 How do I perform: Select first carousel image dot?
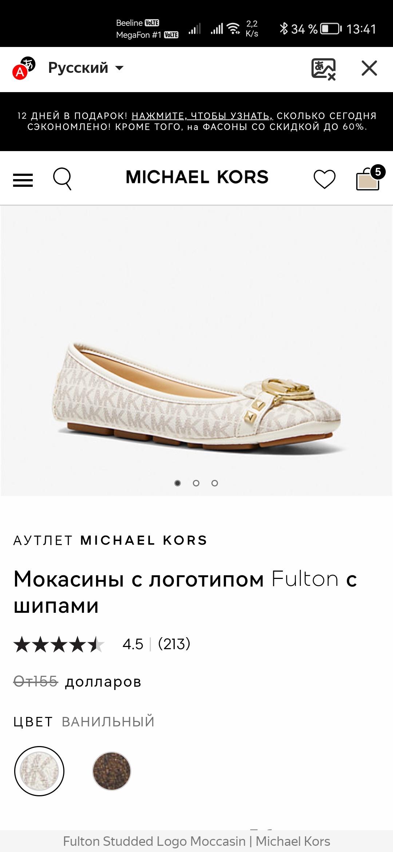(x=178, y=483)
